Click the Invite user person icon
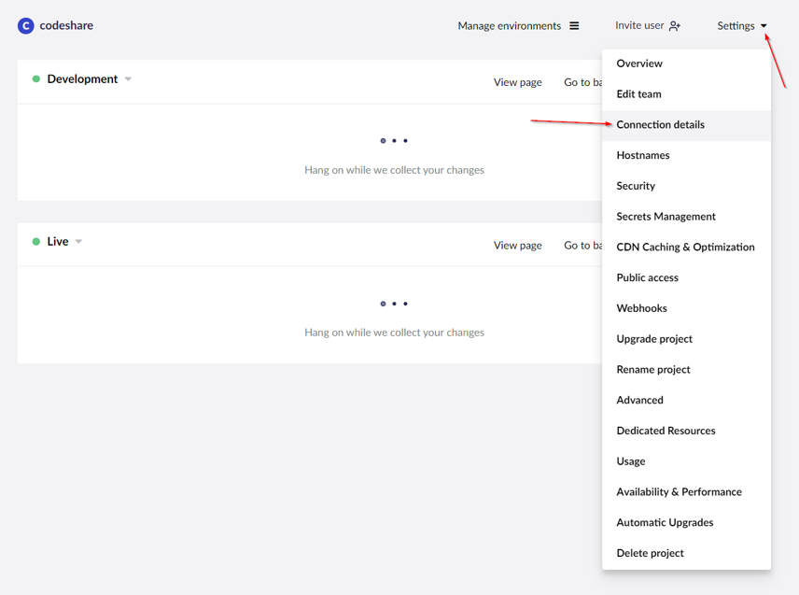Screen dimensions: 799x595 [675, 26]
